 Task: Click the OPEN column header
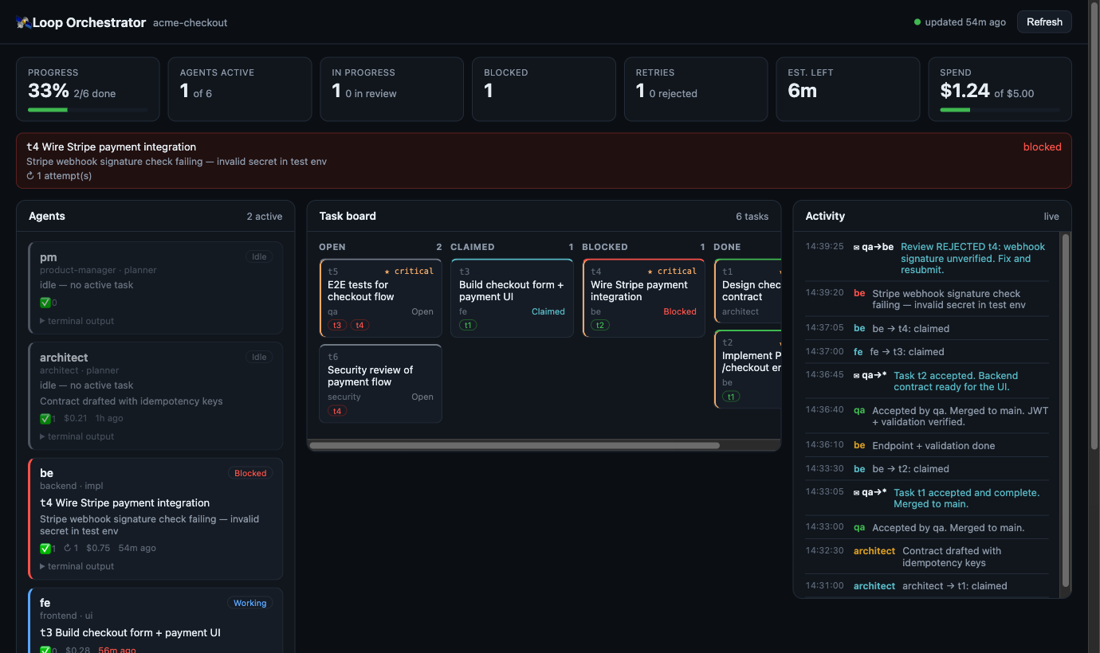(332, 247)
